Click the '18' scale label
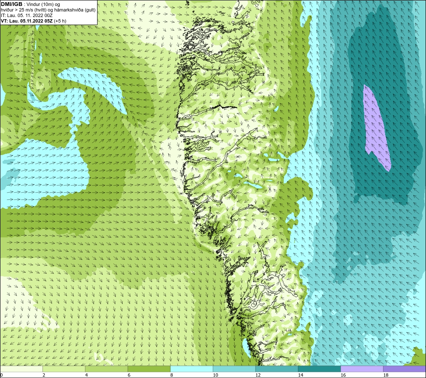This screenshot has height=378, width=426. point(386,375)
